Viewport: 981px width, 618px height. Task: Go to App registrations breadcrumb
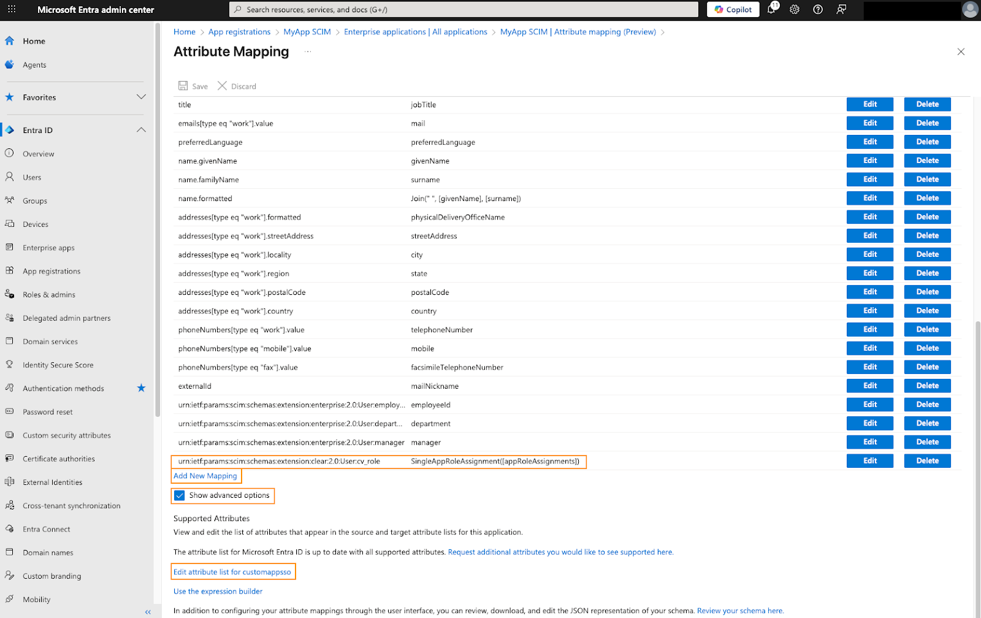point(239,32)
